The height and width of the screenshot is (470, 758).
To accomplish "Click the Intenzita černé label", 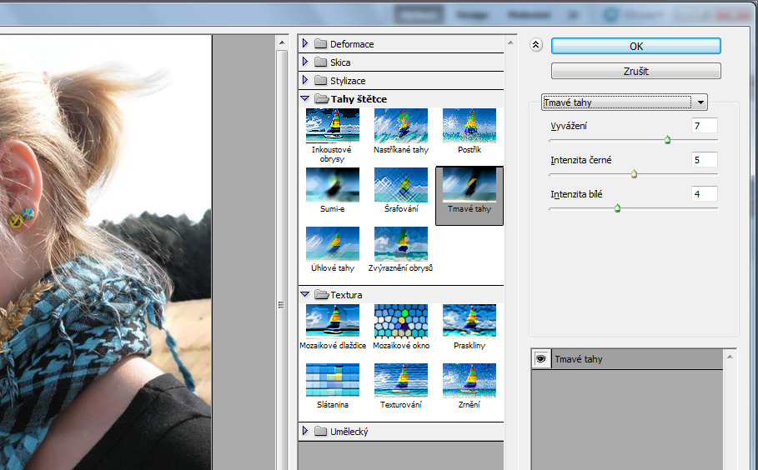I will click(580, 160).
